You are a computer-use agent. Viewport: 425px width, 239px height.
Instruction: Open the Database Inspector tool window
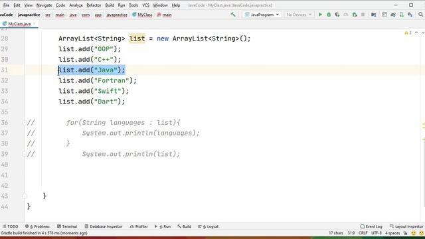pos(104,226)
